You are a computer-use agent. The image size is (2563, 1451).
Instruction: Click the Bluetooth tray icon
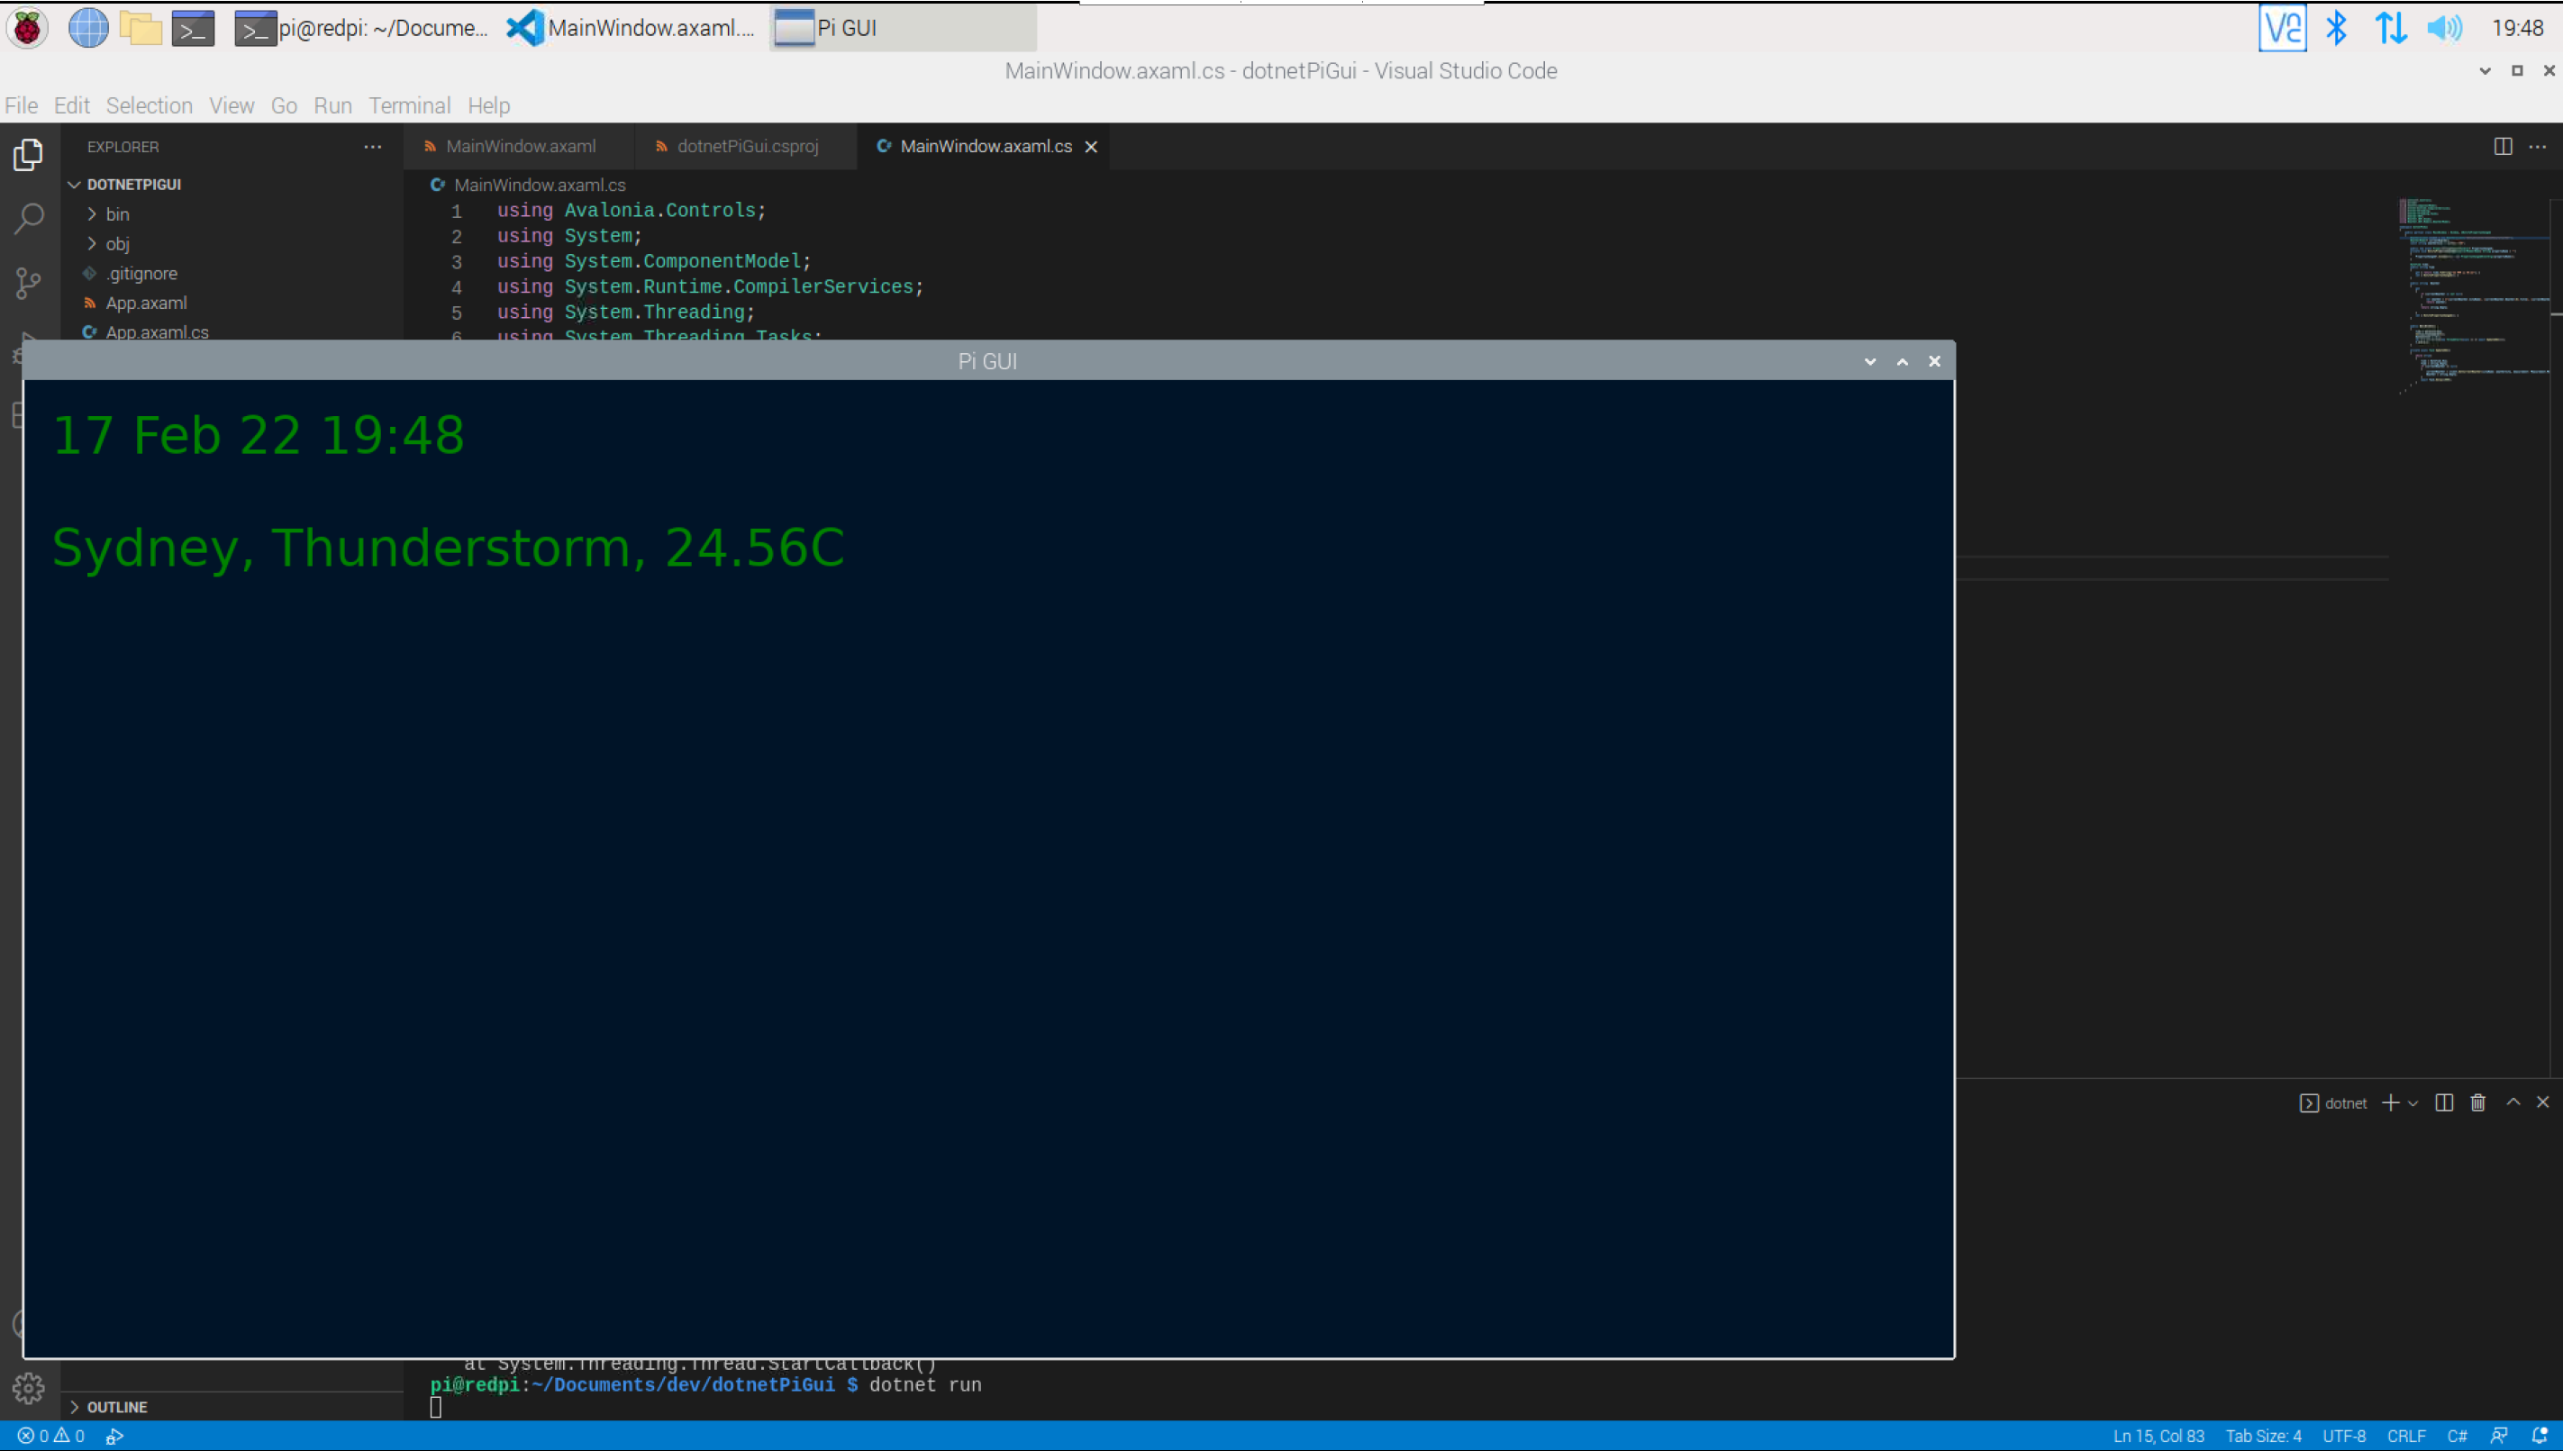2336,28
